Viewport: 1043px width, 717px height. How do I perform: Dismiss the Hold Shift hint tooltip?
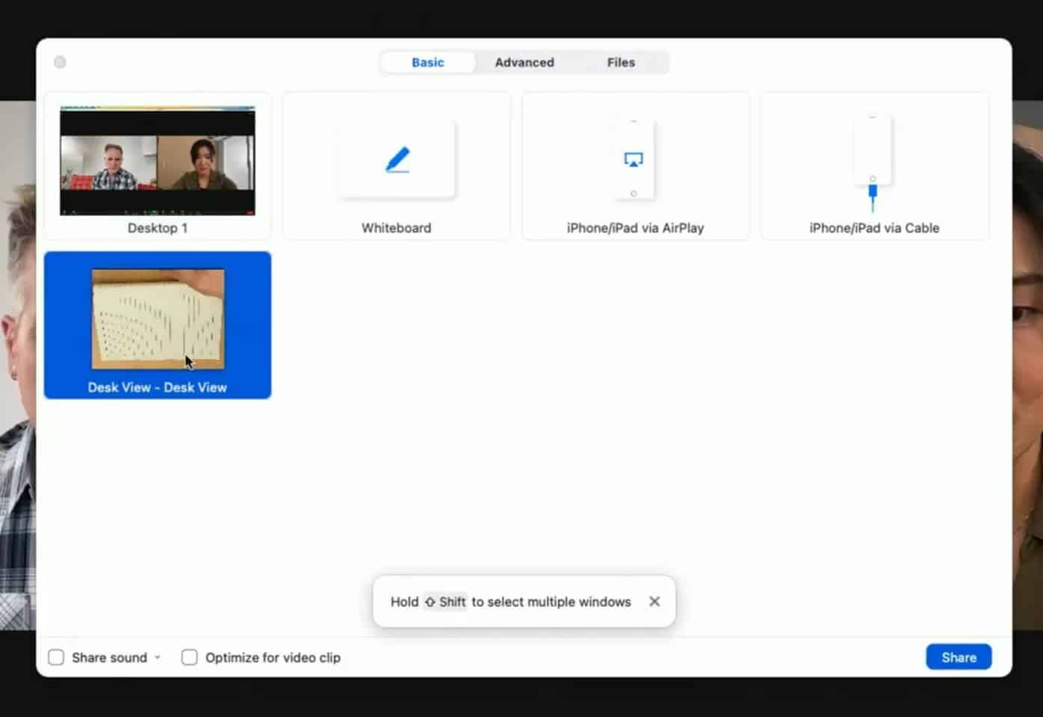(x=654, y=601)
